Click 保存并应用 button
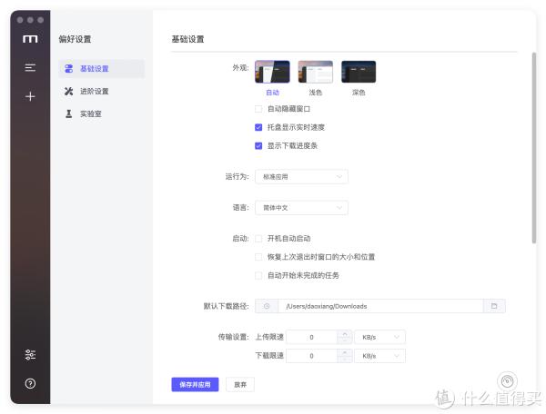The width and height of the screenshot is (546, 414). point(195,384)
